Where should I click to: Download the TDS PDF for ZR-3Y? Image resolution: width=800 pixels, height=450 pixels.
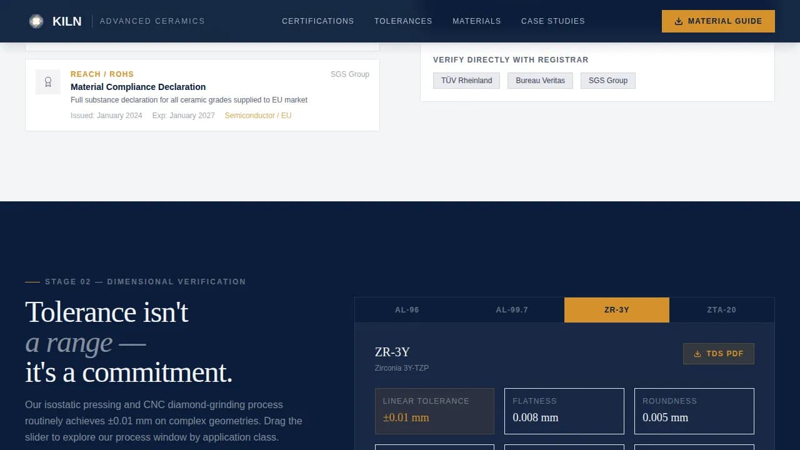click(x=719, y=354)
